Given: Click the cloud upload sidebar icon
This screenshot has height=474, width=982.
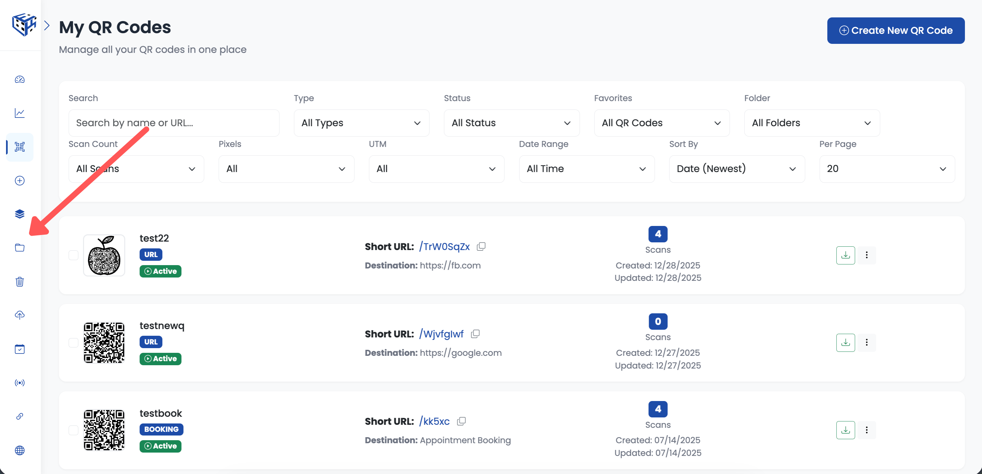Looking at the screenshot, I should click(x=20, y=315).
